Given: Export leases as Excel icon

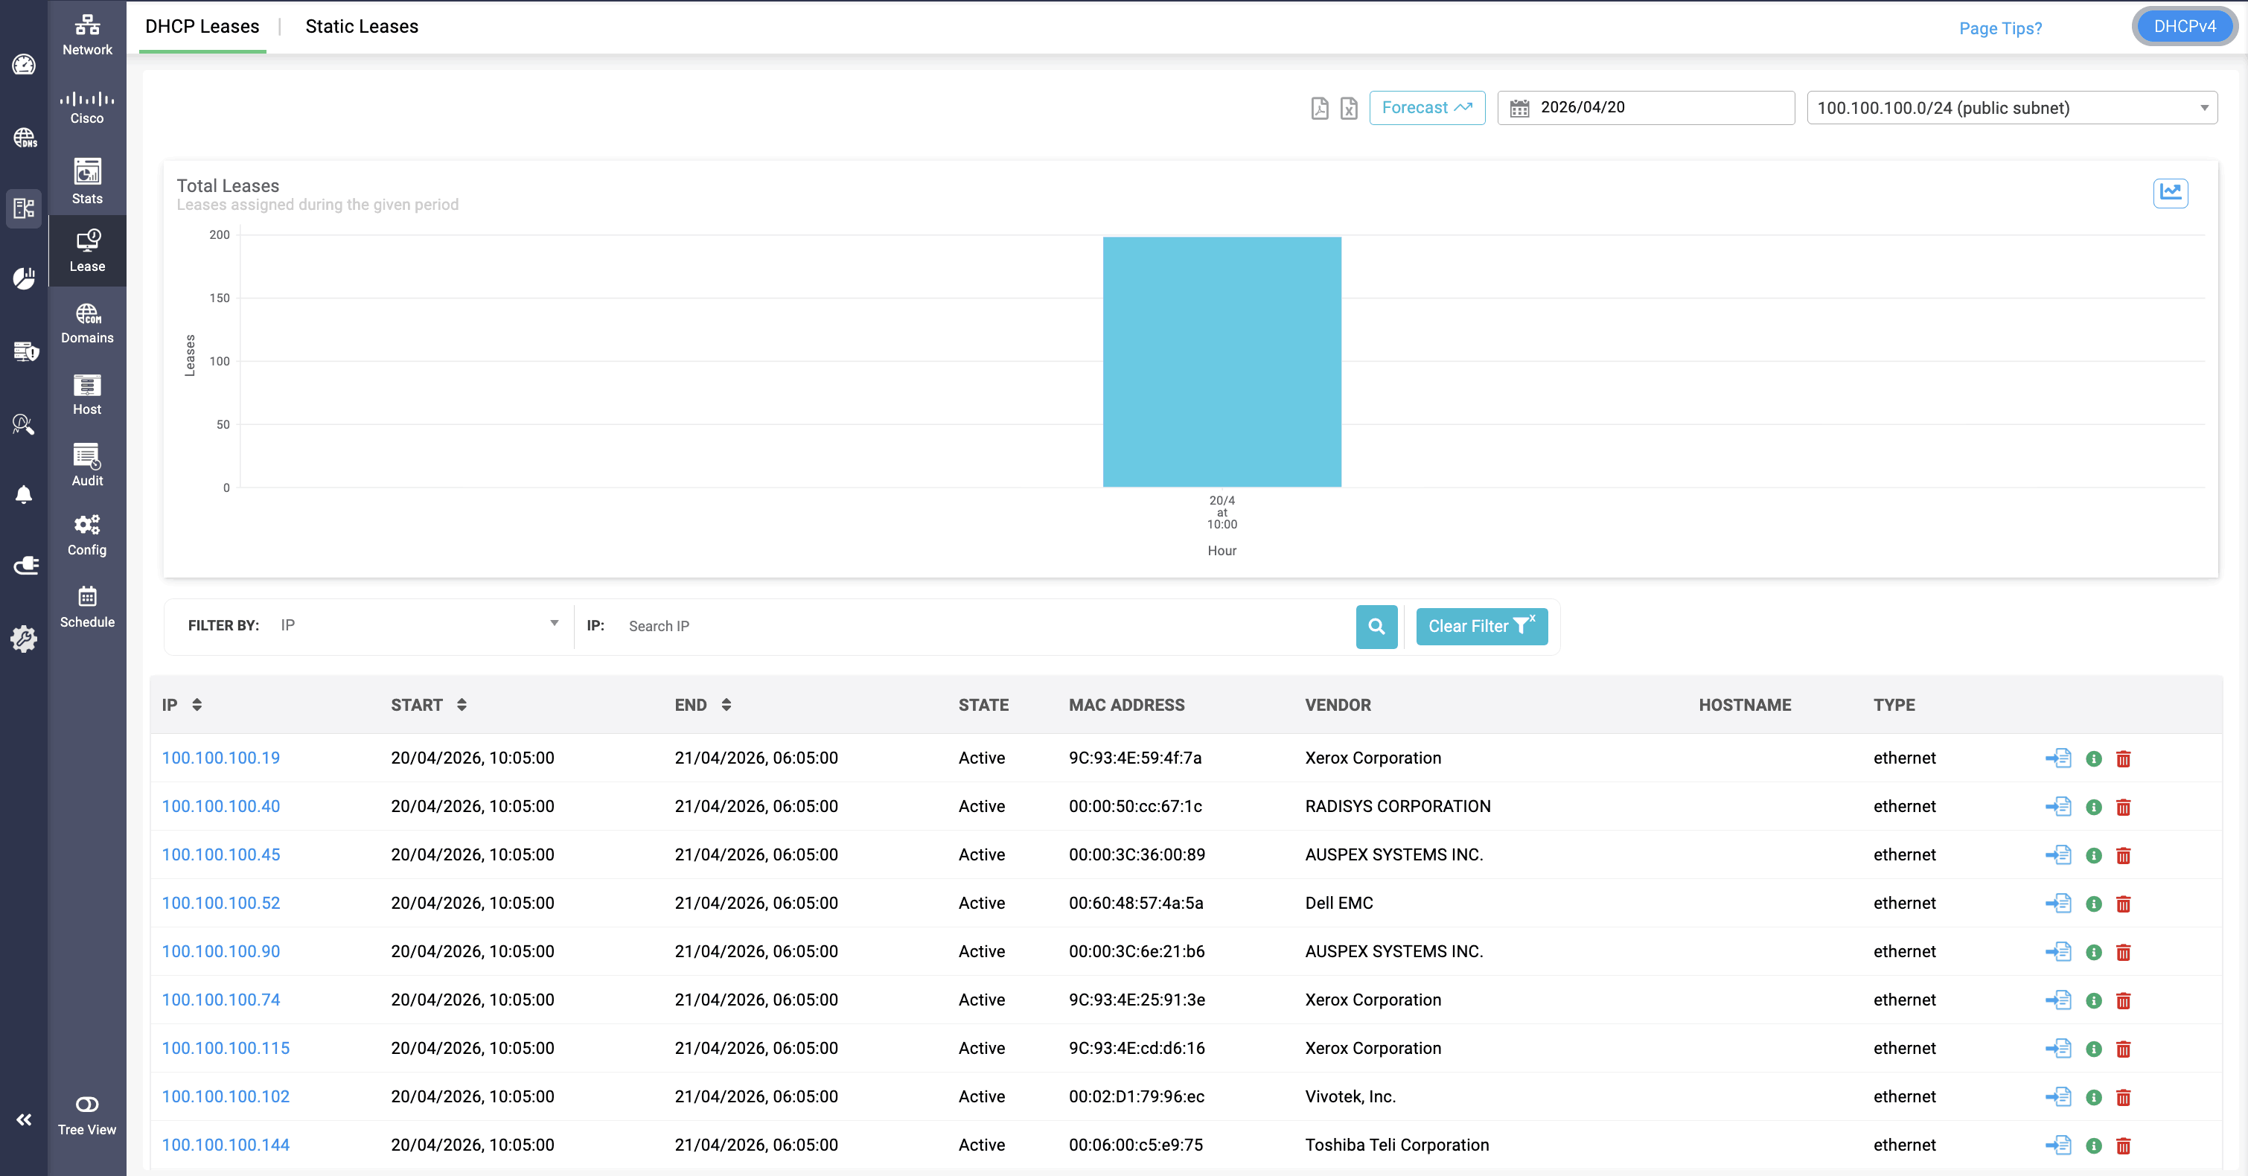Looking at the screenshot, I should coord(1348,108).
